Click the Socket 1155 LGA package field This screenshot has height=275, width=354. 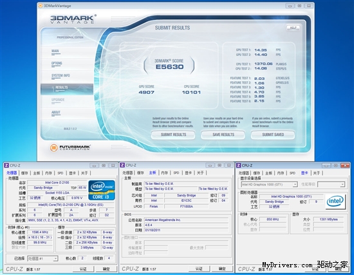[57, 193]
